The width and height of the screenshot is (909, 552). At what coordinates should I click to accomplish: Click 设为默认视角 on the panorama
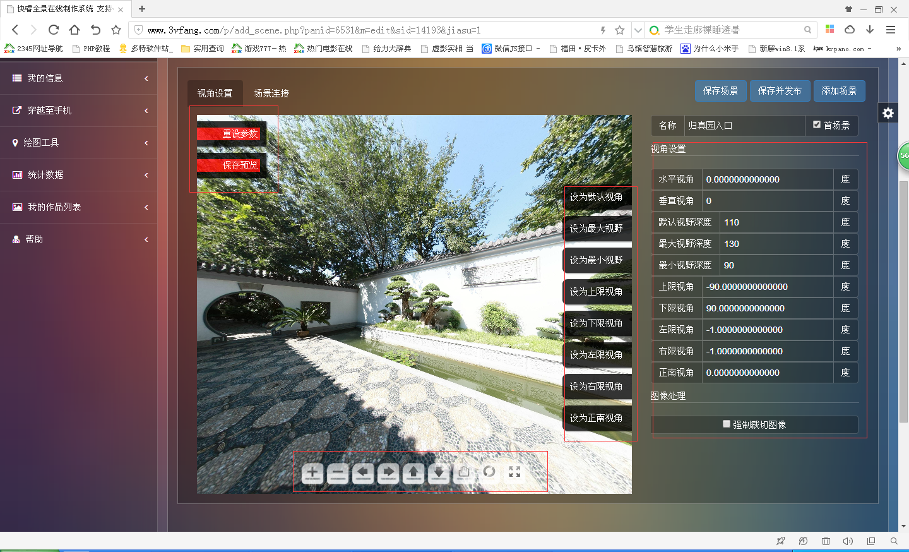pyautogui.click(x=597, y=197)
